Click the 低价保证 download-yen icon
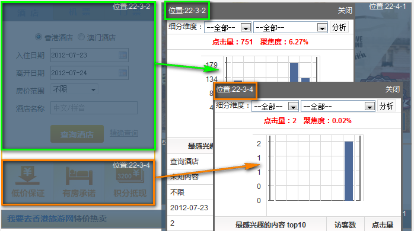The image size is (414, 231). pyautogui.click(x=27, y=175)
